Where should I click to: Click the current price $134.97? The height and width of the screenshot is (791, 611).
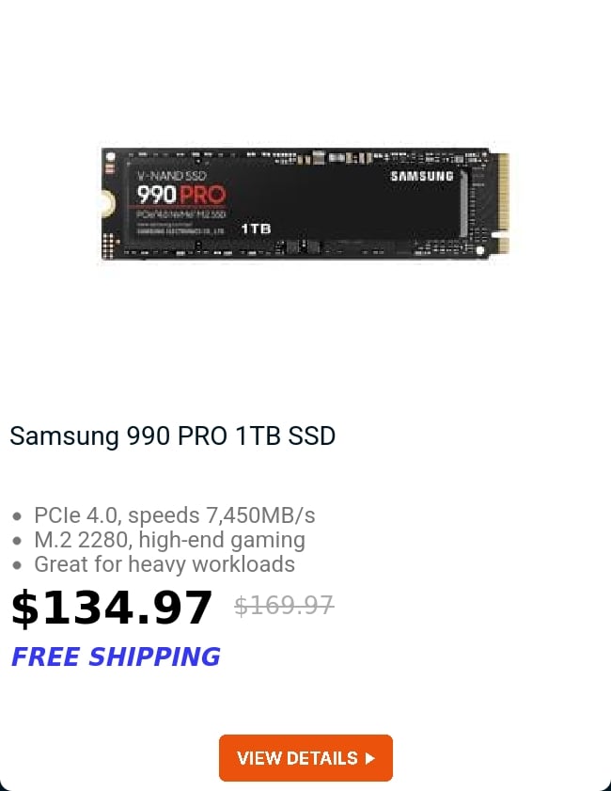(x=112, y=608)
